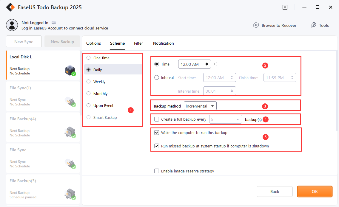
Task: Uncheck Run missed backup at system startup
Action: 157,146
